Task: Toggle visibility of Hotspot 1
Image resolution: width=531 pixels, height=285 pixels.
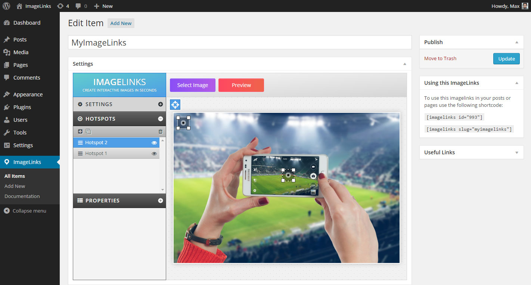Action: (154, 153)
